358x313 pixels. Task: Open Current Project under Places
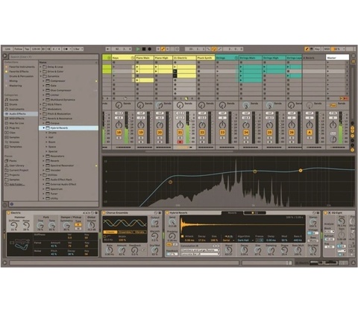click(19, 171)
